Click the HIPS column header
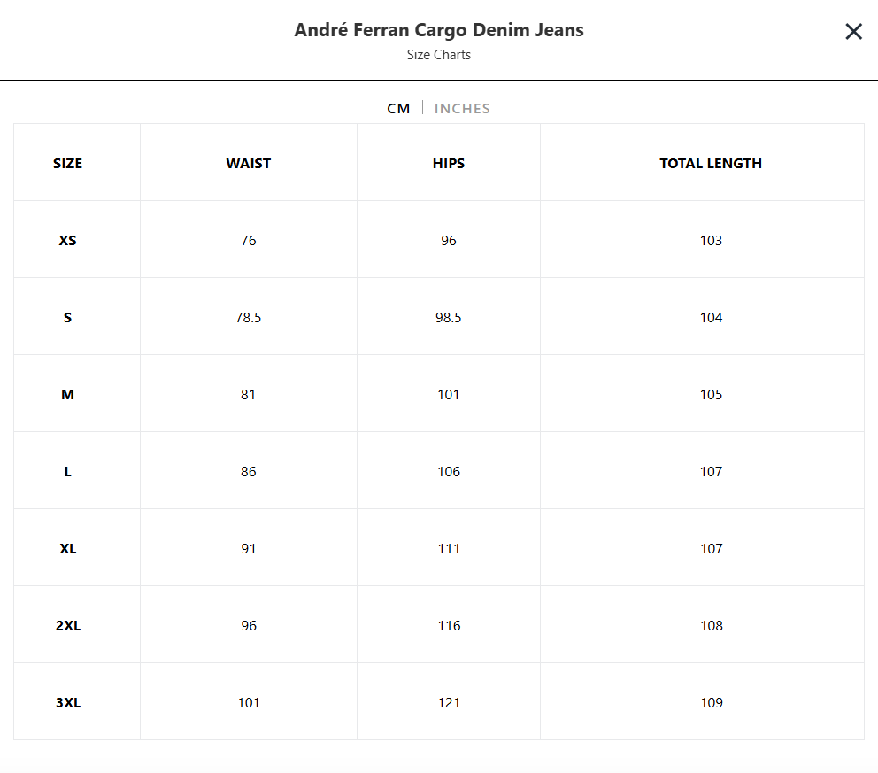This screenshot has height=773, width=878. [449, 164]
